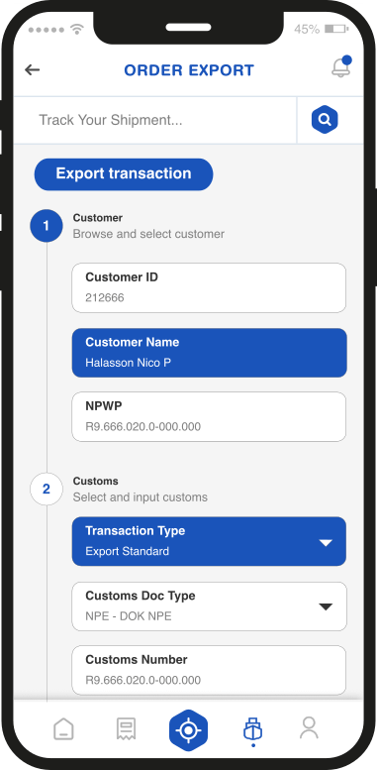Screen dimensions: 377x770
Task: Click the Export transaction button
Action: (x=124, y=174)
